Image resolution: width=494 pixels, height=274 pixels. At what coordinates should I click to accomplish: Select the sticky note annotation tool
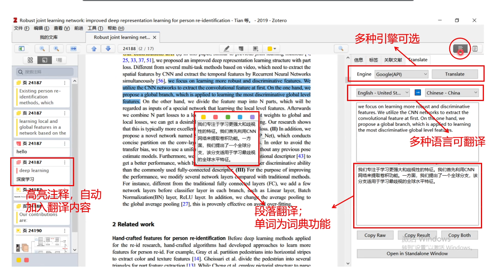[241, 48]
